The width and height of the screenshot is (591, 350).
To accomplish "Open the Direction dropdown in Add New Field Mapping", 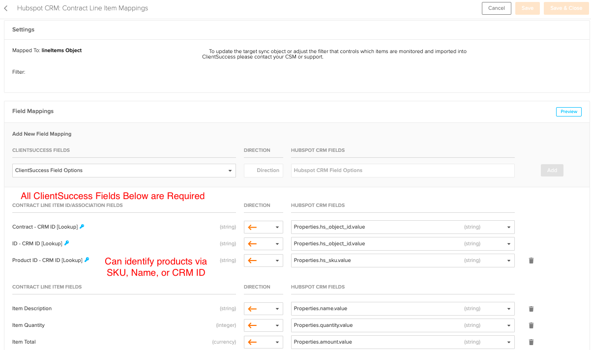I will 264,171.
